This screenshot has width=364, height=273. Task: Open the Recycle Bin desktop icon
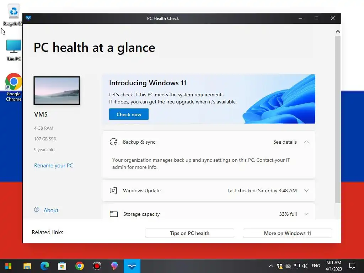pos(13,15)
